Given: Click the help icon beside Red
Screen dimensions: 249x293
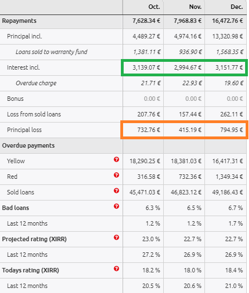Looking at the screenshot, I should tap(116, 175).
